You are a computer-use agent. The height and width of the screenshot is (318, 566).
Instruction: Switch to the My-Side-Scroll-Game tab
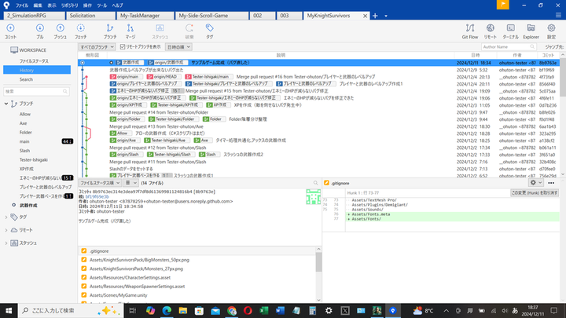point(211,16)
